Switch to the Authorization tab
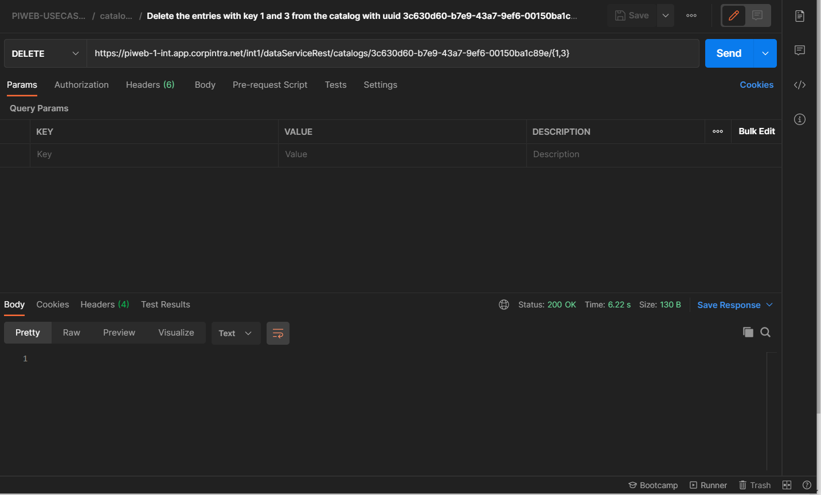Image resolution: width=821 pixels, height=495 pixels. point(81,84)
